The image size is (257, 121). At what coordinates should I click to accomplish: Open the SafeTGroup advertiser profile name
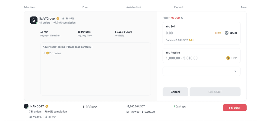click(47, 18)
